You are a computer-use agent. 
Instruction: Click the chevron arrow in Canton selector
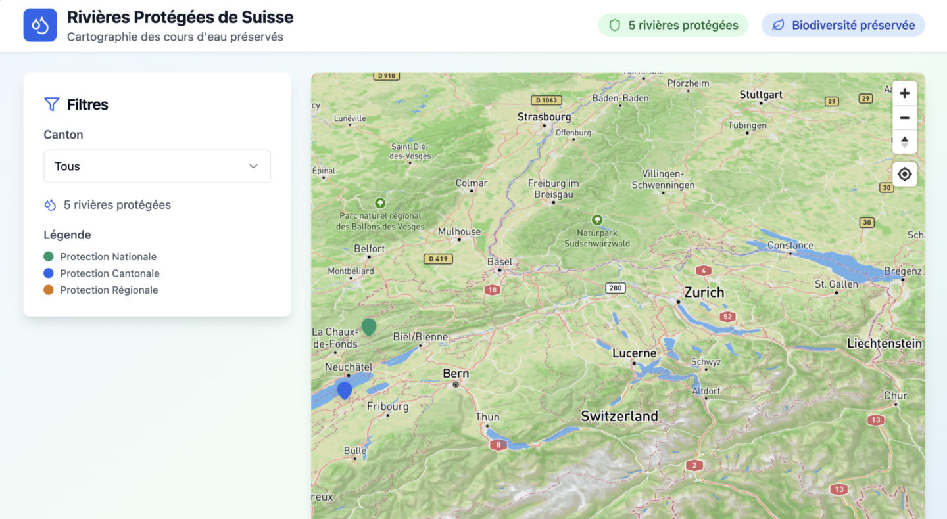tap(253, 166)
